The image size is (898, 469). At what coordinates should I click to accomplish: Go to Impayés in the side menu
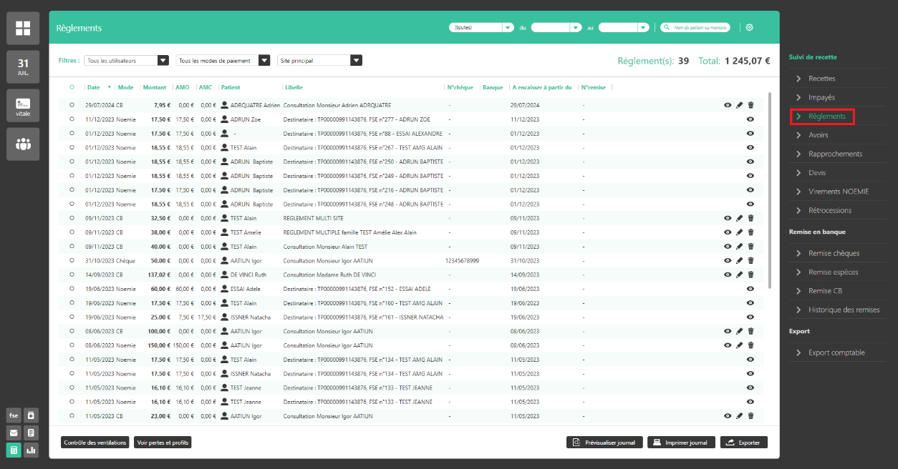point(821,97)
